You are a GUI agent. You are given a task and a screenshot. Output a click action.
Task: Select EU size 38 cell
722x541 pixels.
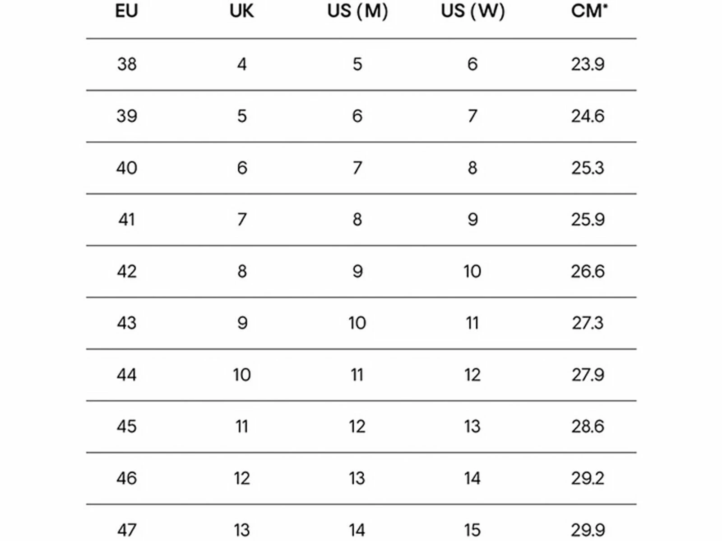pos(127,64)
